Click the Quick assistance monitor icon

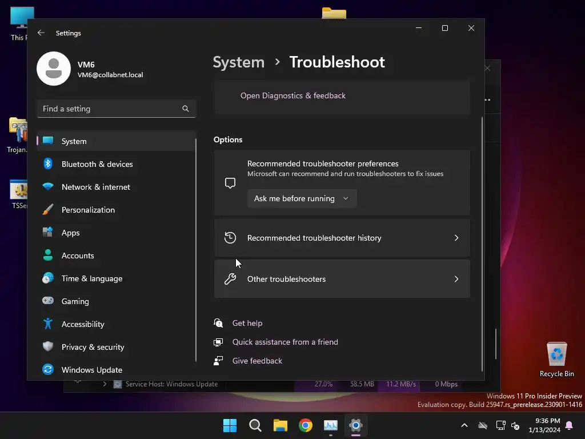218,342
